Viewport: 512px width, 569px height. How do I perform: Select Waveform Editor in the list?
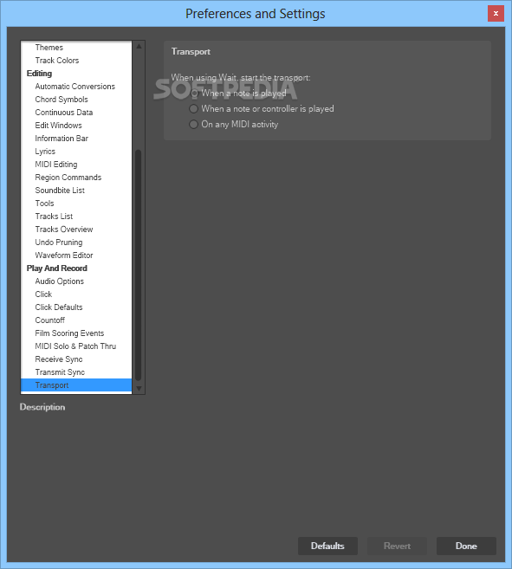pos(76,255)
